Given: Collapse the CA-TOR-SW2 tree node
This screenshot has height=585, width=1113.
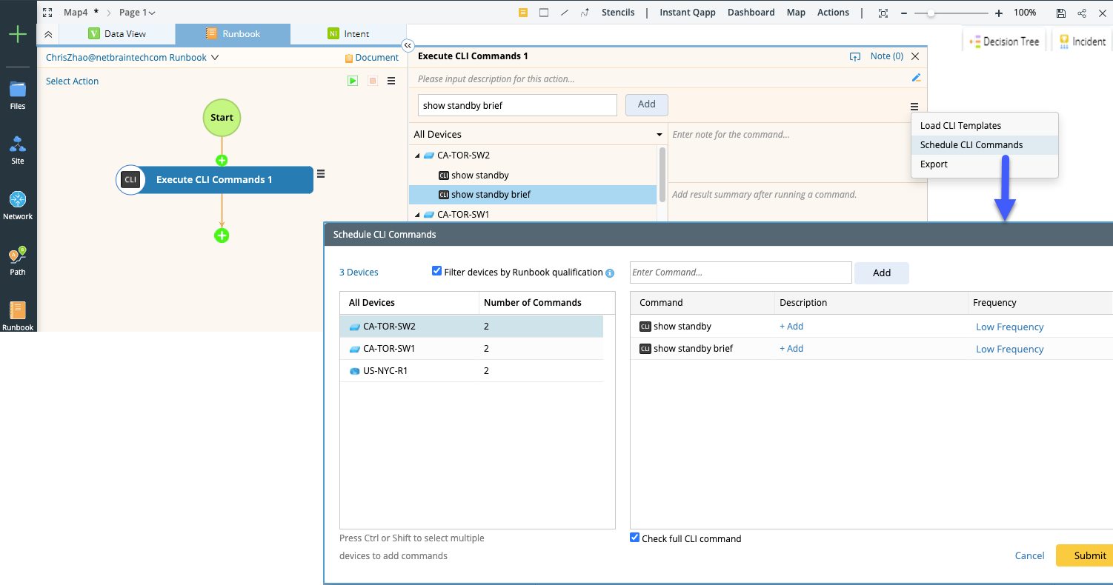Looking at the screenshot, I should click(x=417, y=156).
